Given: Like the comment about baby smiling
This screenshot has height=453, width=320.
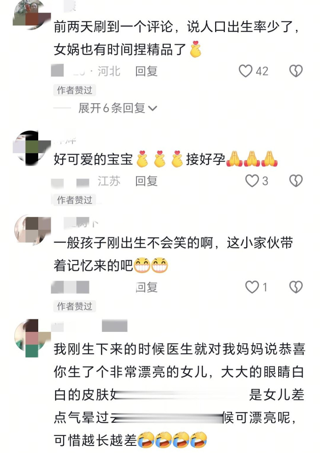Looking at the screenshot, I should (x=252, y=287).
